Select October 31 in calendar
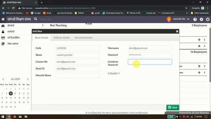Image resolution: width=211 pixels, height=119 pixels. (x=15, y=107)
